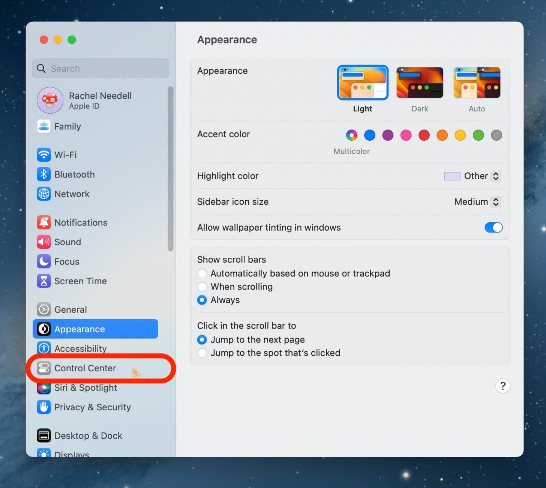Screen dimensions: 546x488
Task: Click the Appearance sidebar icon
Action: (44, 329)
